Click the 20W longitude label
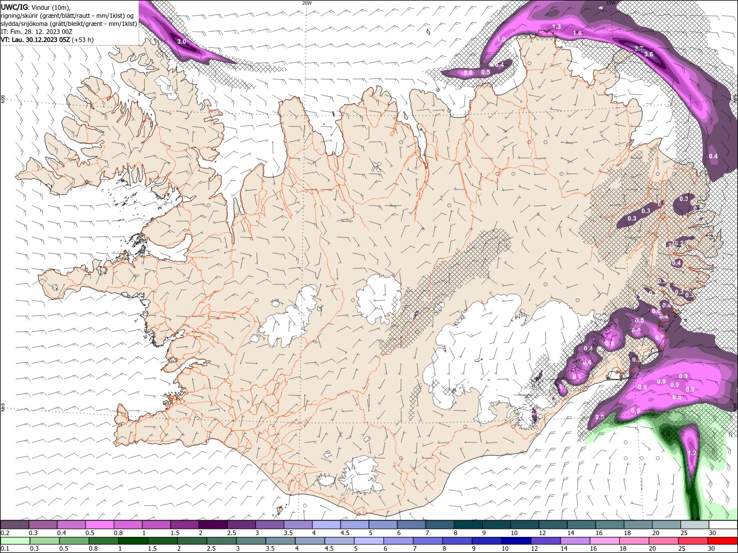The width and height of the screenshot is (738, 553). (307, 3)
